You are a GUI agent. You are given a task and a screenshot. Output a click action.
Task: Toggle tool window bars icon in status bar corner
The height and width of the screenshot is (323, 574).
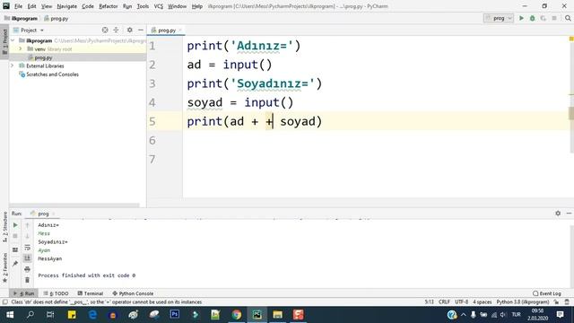pos(4,302)
